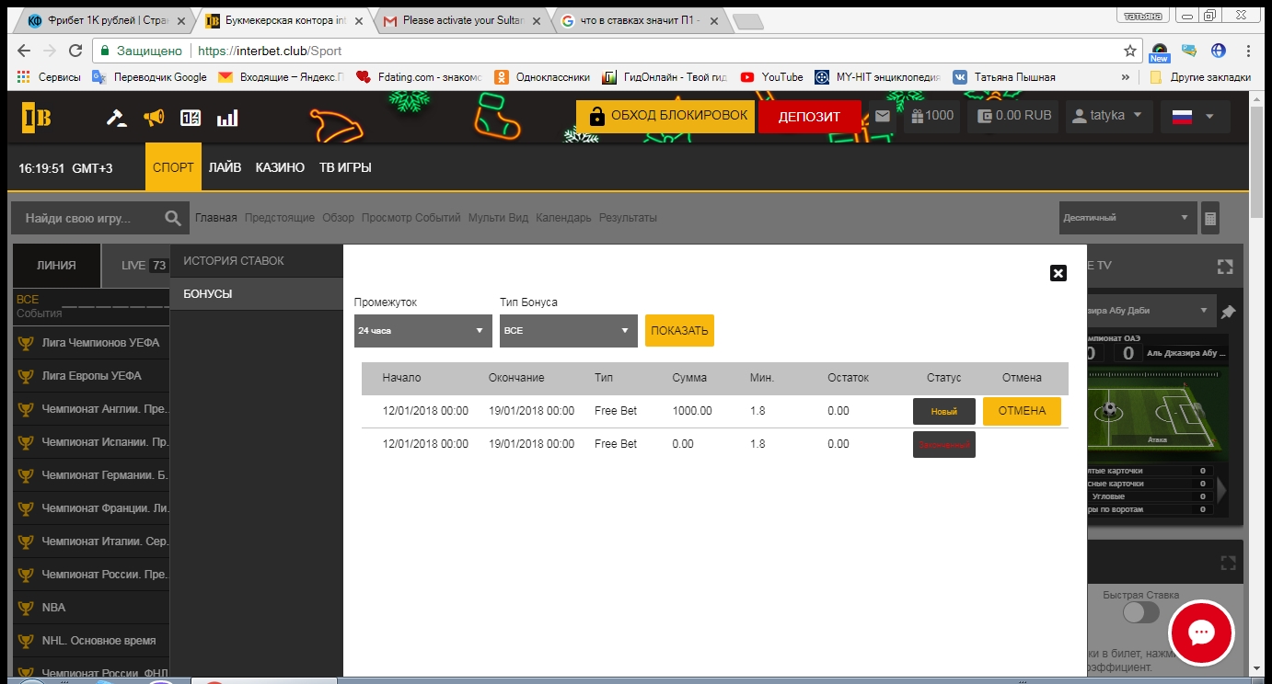Click the red ДЕПОЗИТ button

click(809, 118)
